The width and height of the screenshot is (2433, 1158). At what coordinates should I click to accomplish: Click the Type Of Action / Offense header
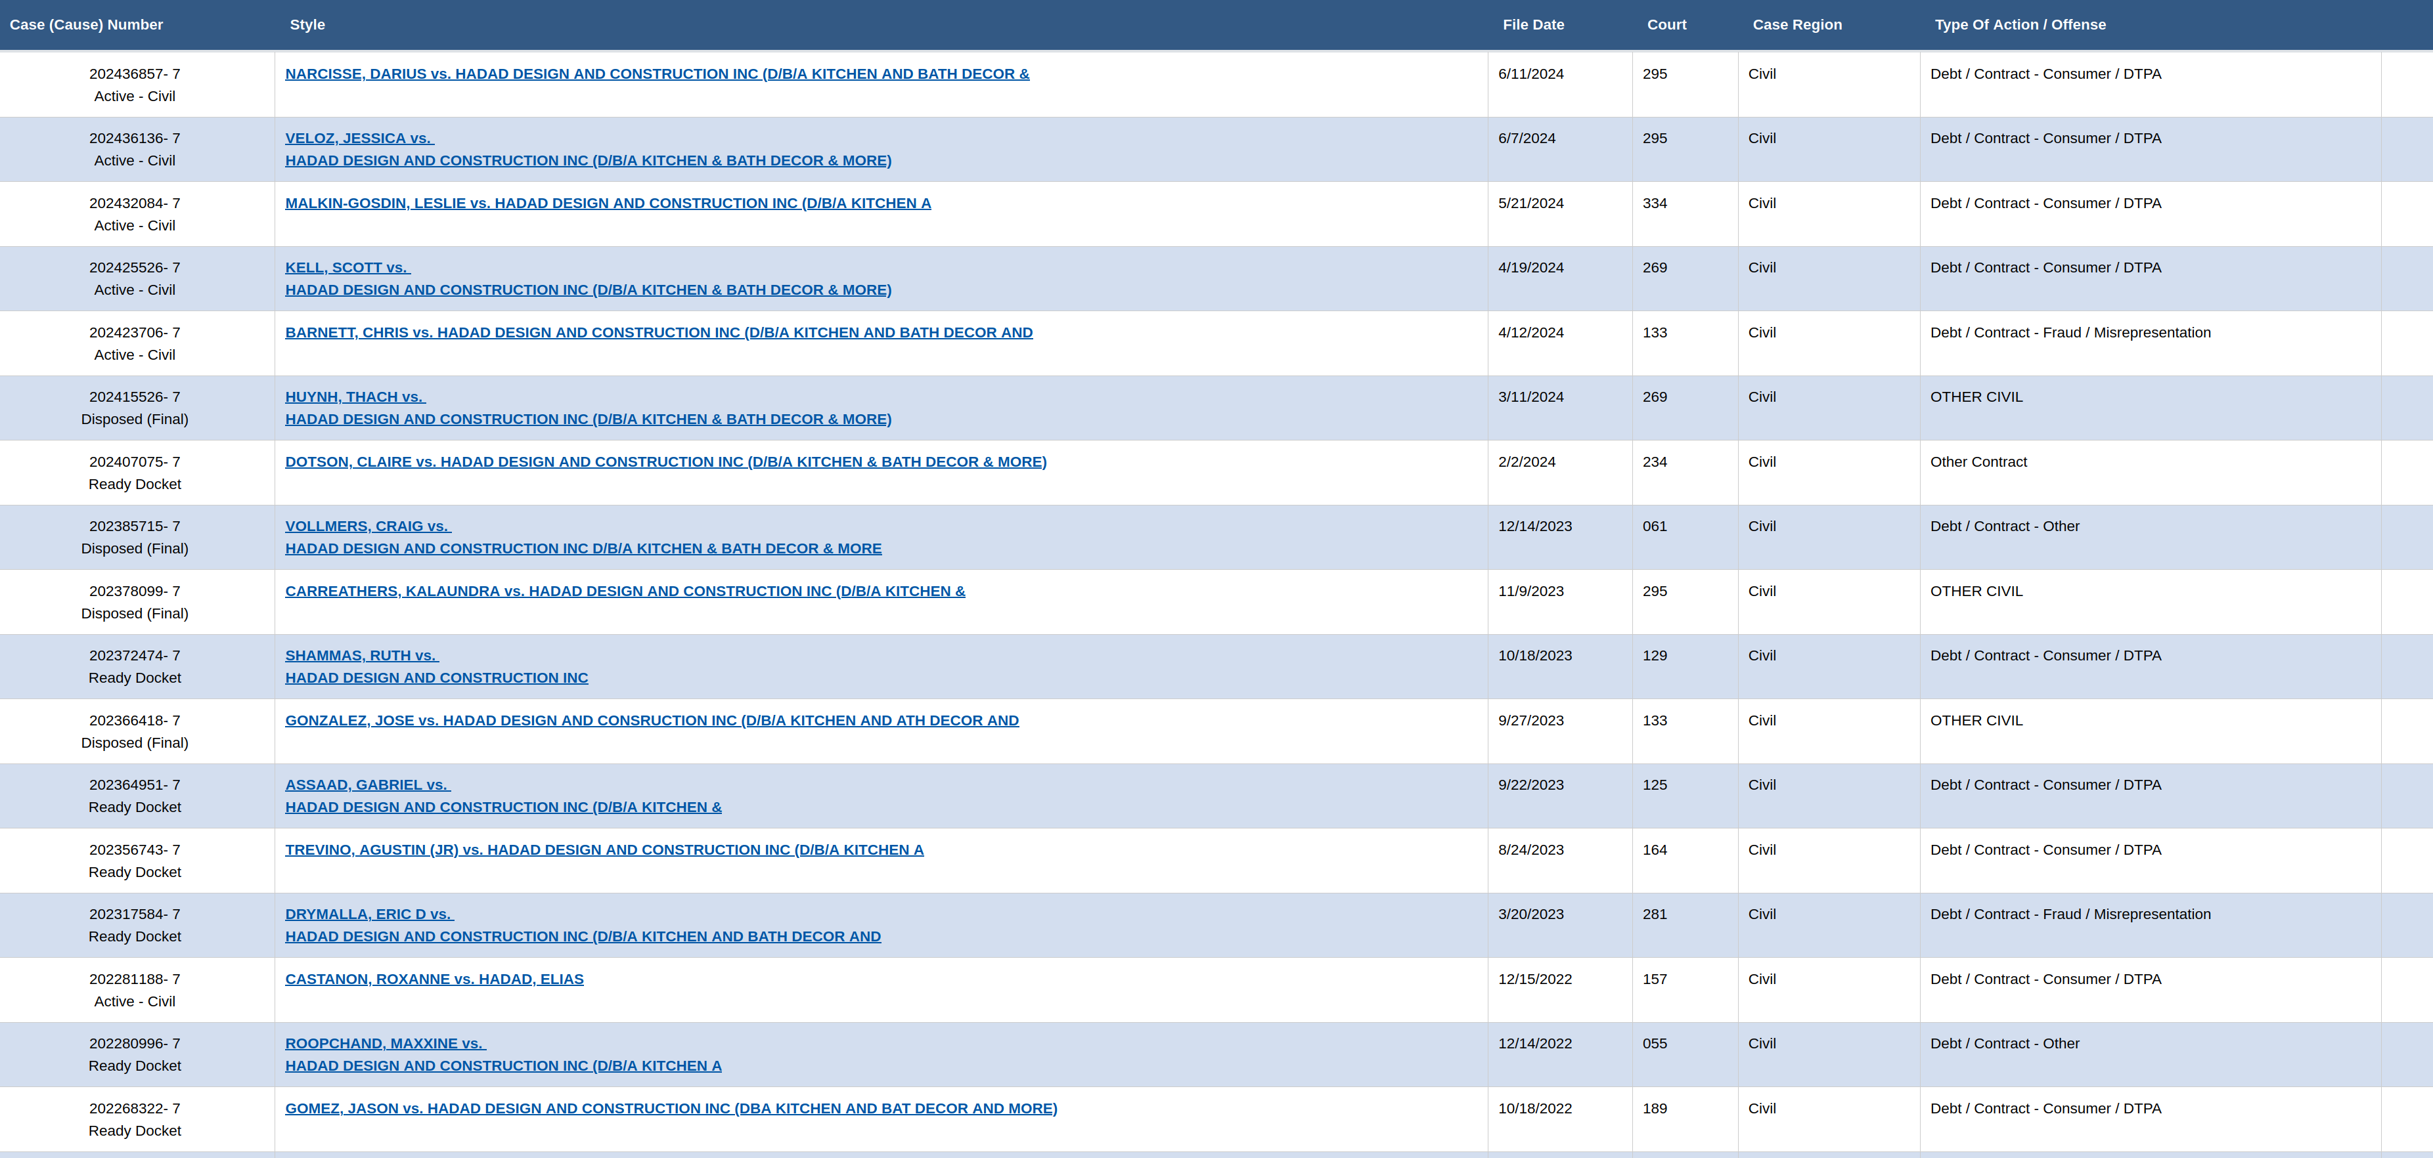click(2019, 24)
